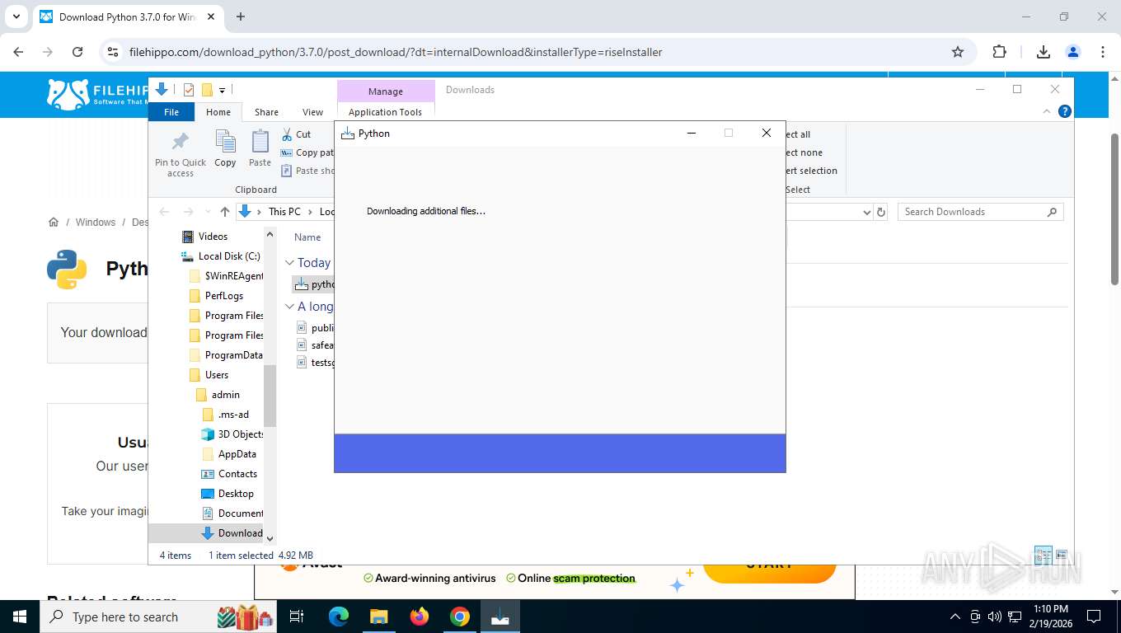Open Microsoft Edge from taskbar
Screen dimensions: 1121x633
(x=339, y=617)
